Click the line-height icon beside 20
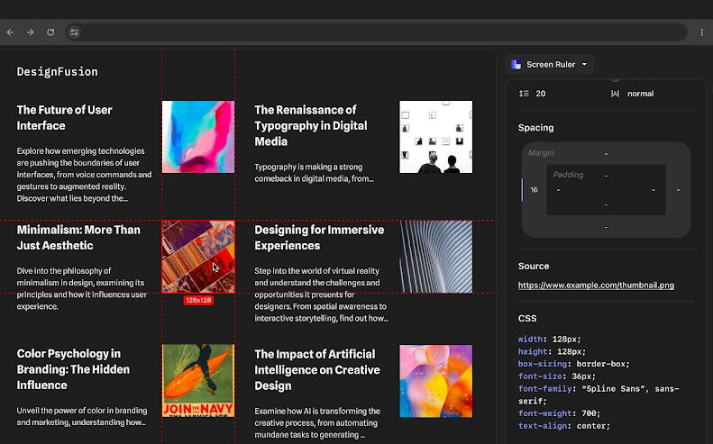Image resolution: width=713 pixels, height=444 pixels. click(x=525, y=94)
